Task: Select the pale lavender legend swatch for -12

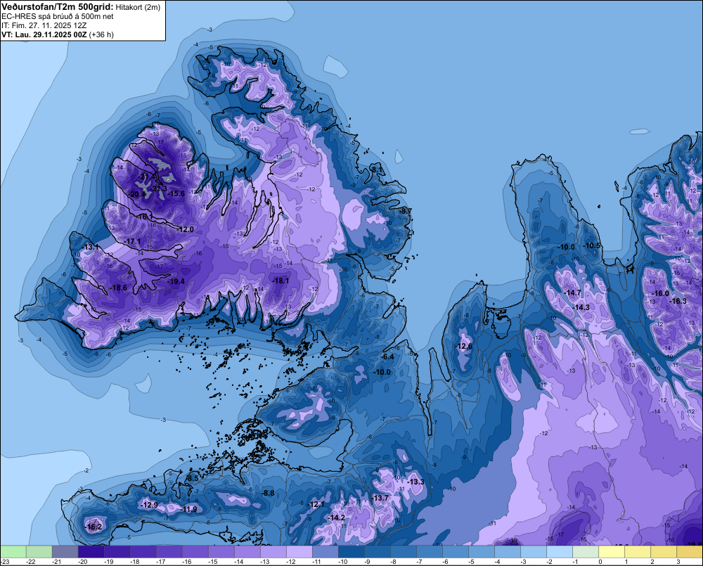Action: click(x=299, y=552)
